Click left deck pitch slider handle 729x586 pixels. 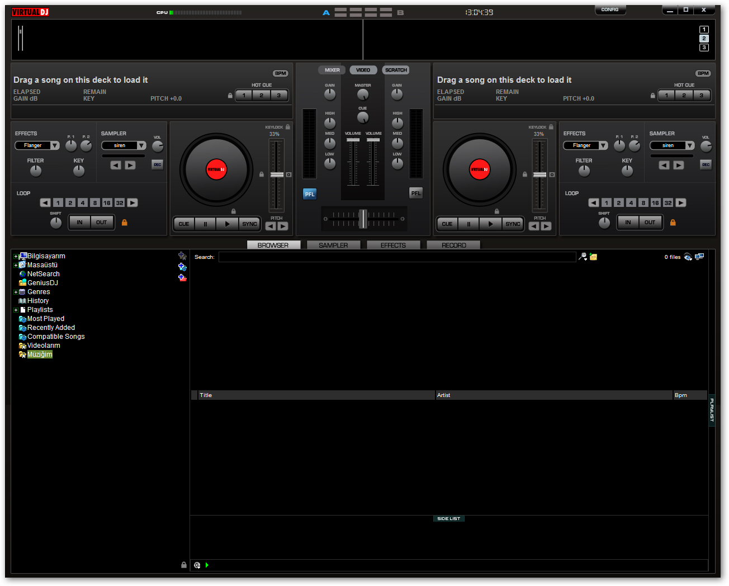coord(277,175)
